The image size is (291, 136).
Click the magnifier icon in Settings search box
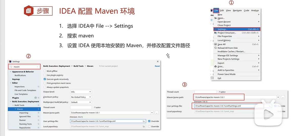click(x=11, y=67)
